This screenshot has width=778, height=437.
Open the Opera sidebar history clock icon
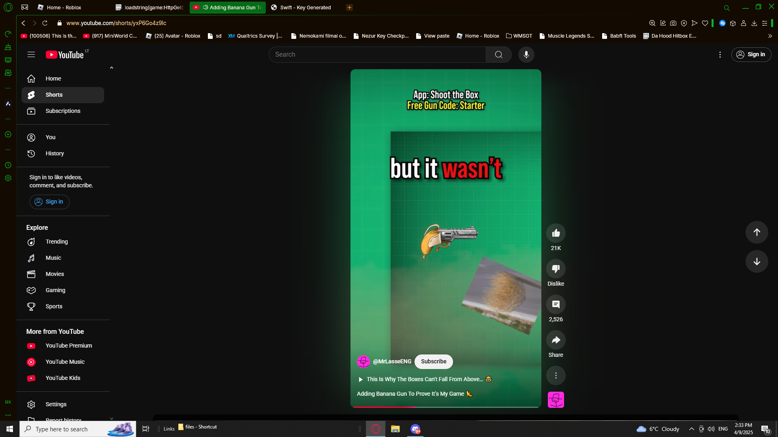tap(8, 165)
